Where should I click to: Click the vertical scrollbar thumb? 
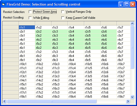pos(132,47)
